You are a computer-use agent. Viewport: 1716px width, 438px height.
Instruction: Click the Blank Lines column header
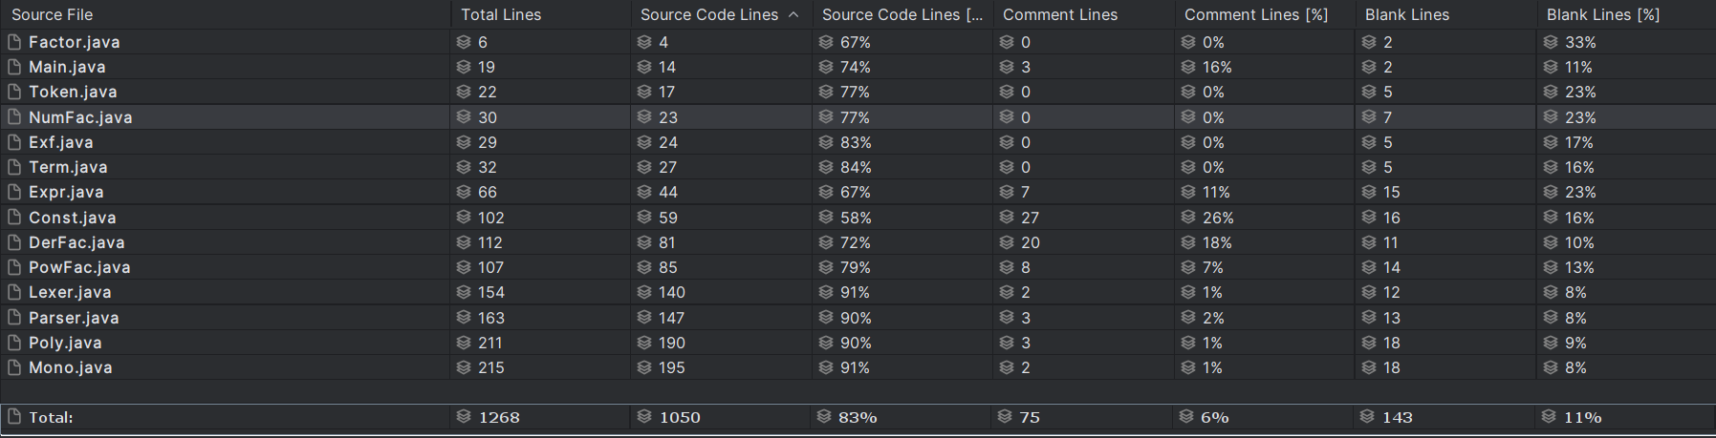[x=1407, y=14]
